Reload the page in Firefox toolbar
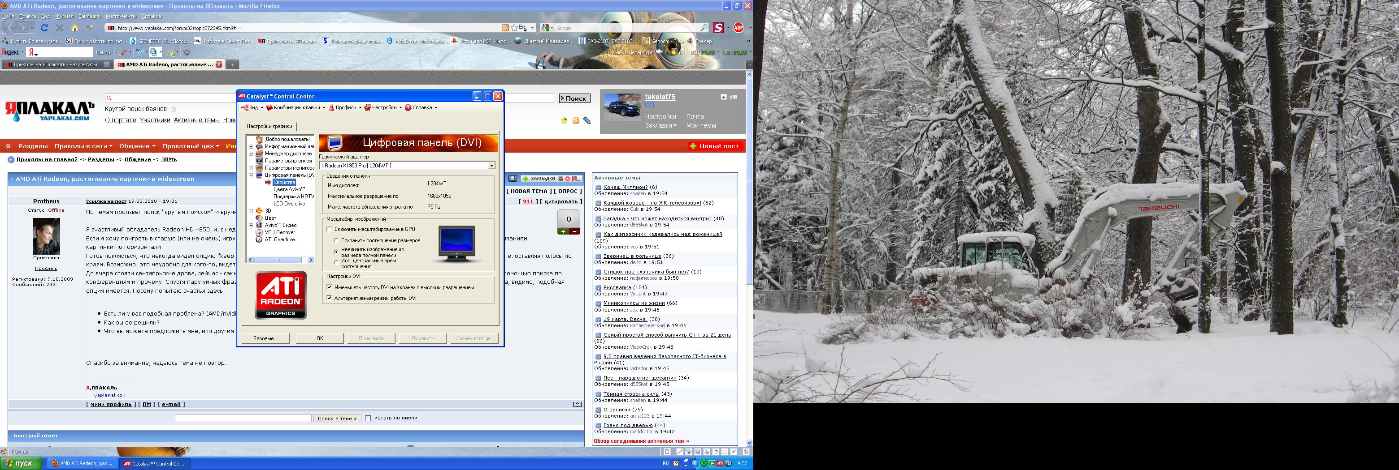 click(44, 28)
